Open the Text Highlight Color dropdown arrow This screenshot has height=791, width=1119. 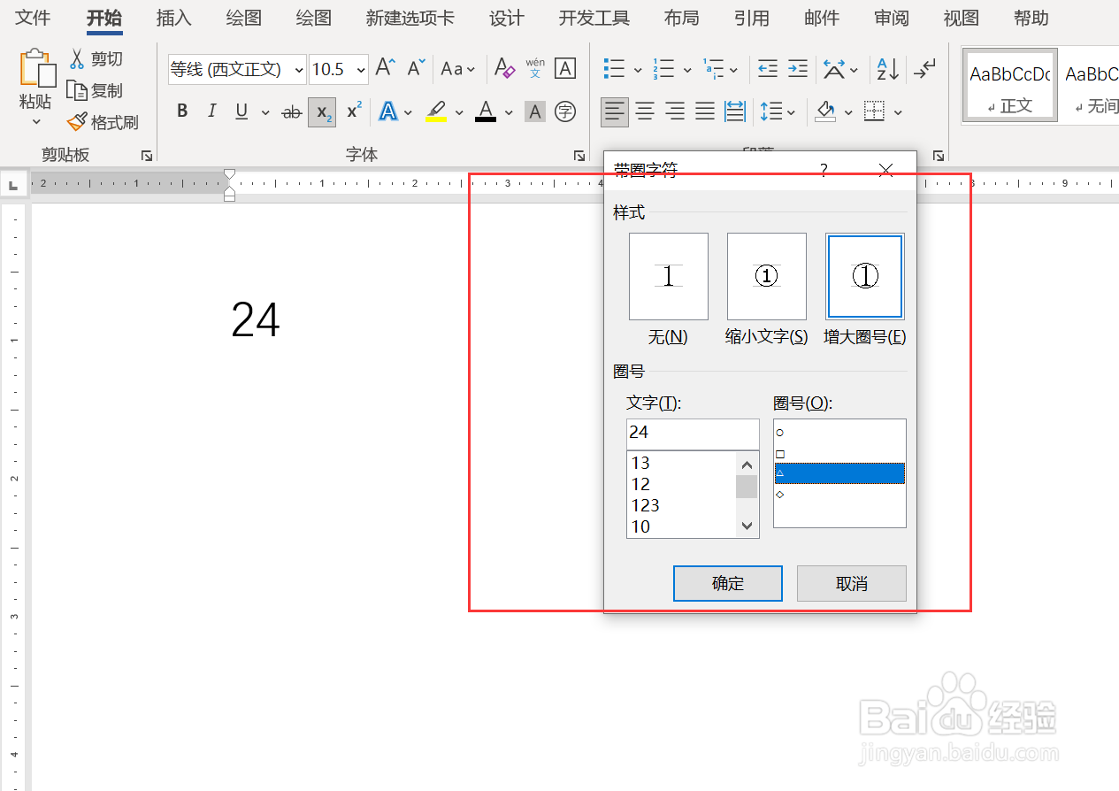[458, 111]
